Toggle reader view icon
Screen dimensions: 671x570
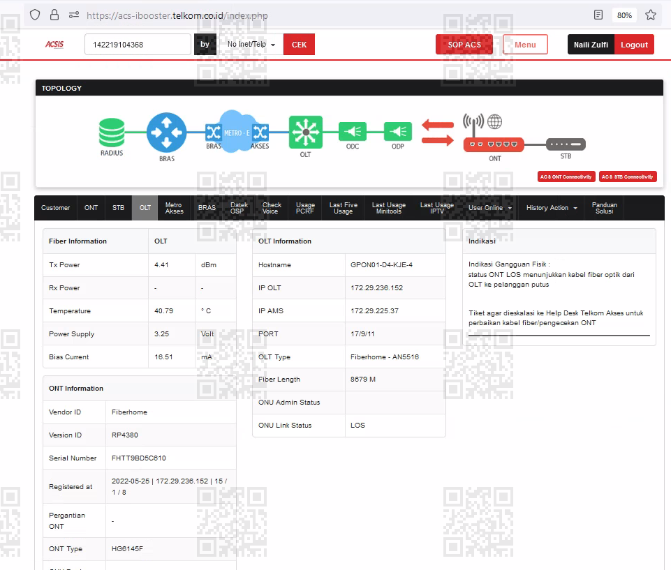click(598, 15)
